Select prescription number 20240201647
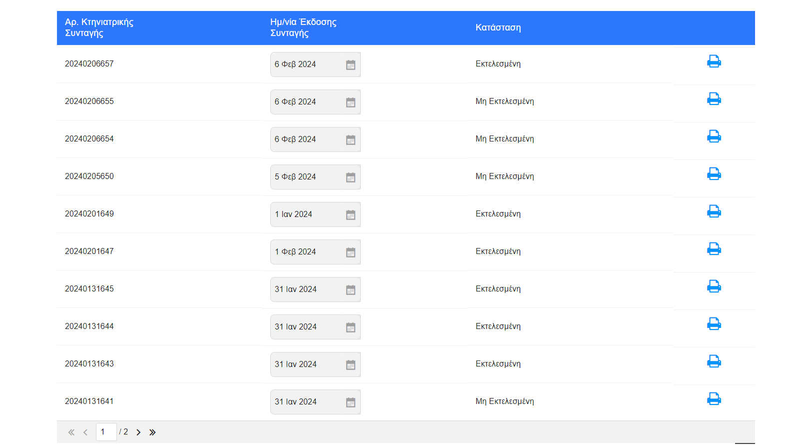Image resolution: width=812 pixels, height=446 pixels. click(89, 251)
